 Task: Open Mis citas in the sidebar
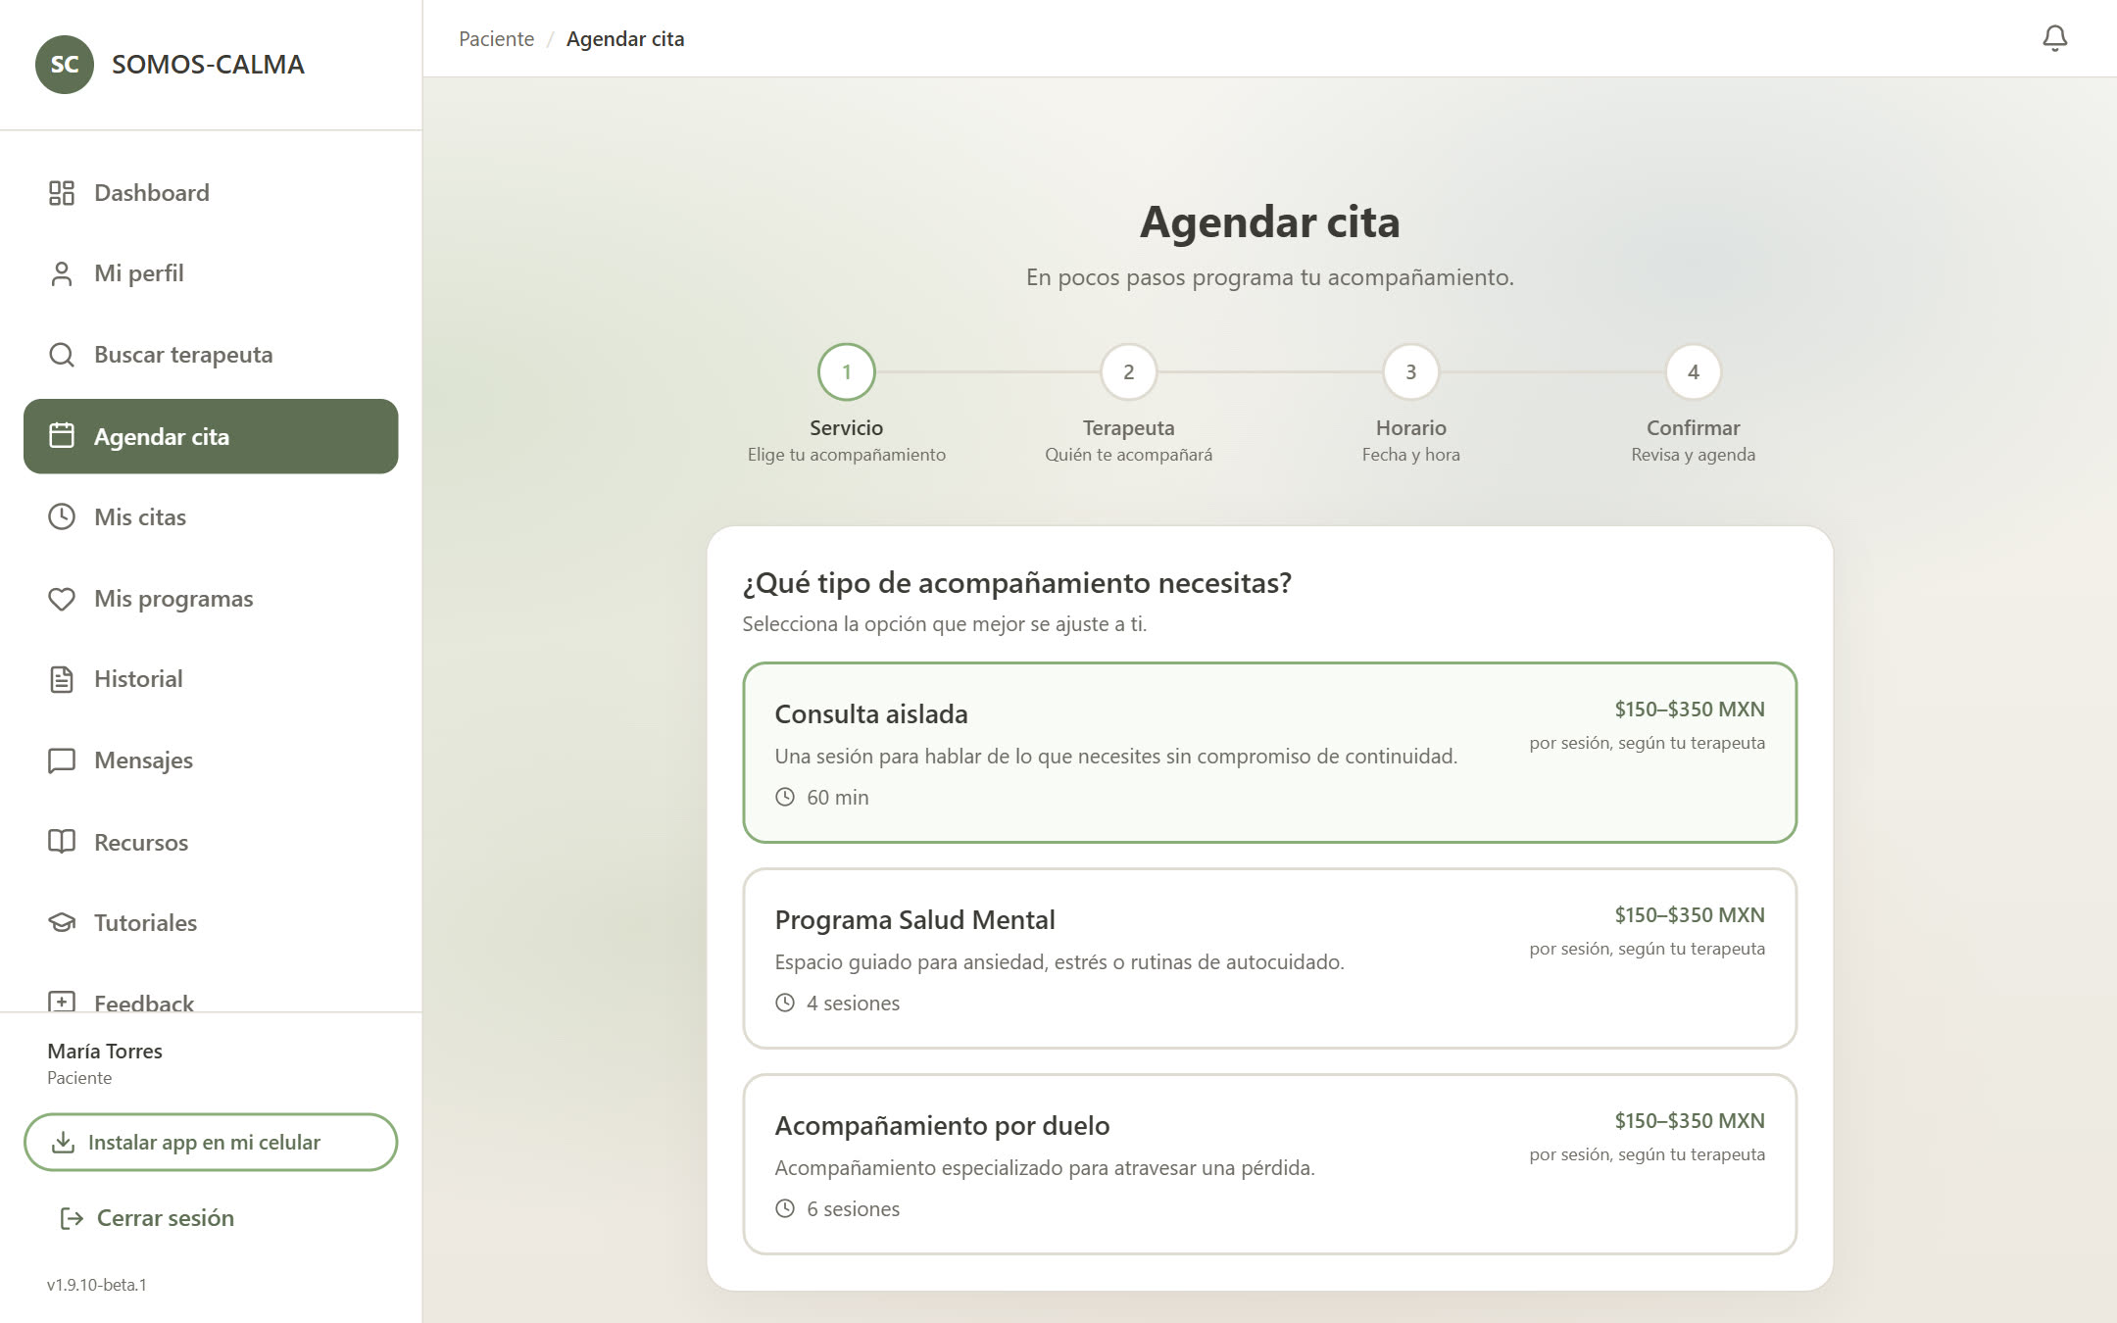point(211,516)
